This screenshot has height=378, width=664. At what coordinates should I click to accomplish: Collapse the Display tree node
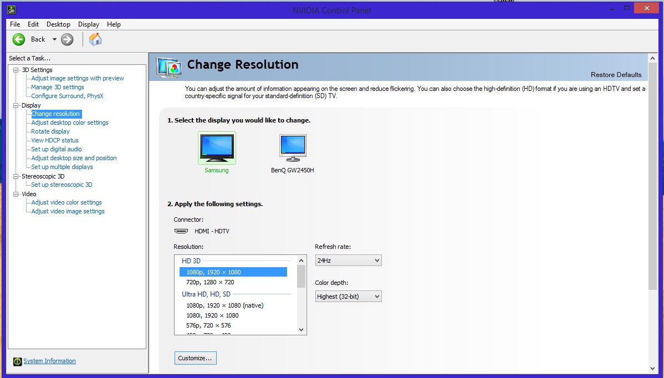point(16,105)
